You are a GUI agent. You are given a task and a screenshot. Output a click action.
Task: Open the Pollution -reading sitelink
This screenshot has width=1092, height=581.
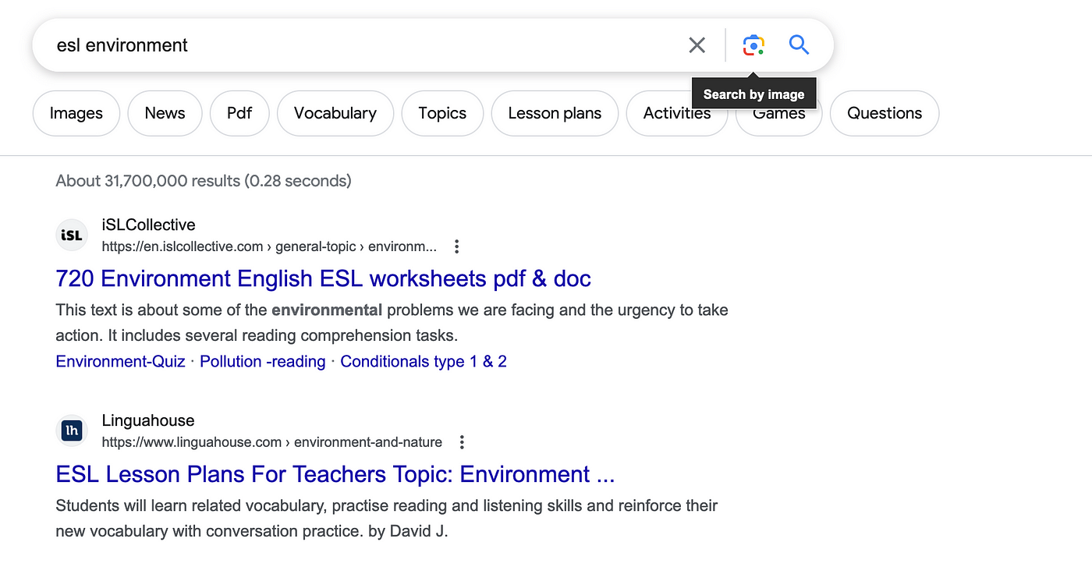[263, 361]
